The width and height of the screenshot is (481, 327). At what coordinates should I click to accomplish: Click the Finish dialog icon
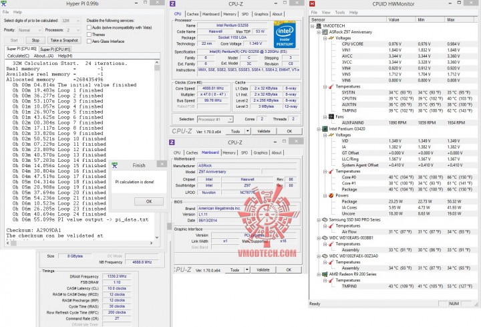[115, 165]
